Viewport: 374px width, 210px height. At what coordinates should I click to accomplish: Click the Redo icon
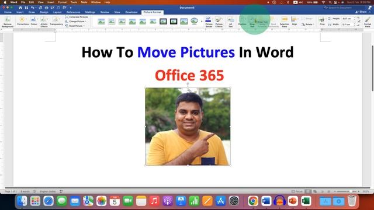coord(40,8)
